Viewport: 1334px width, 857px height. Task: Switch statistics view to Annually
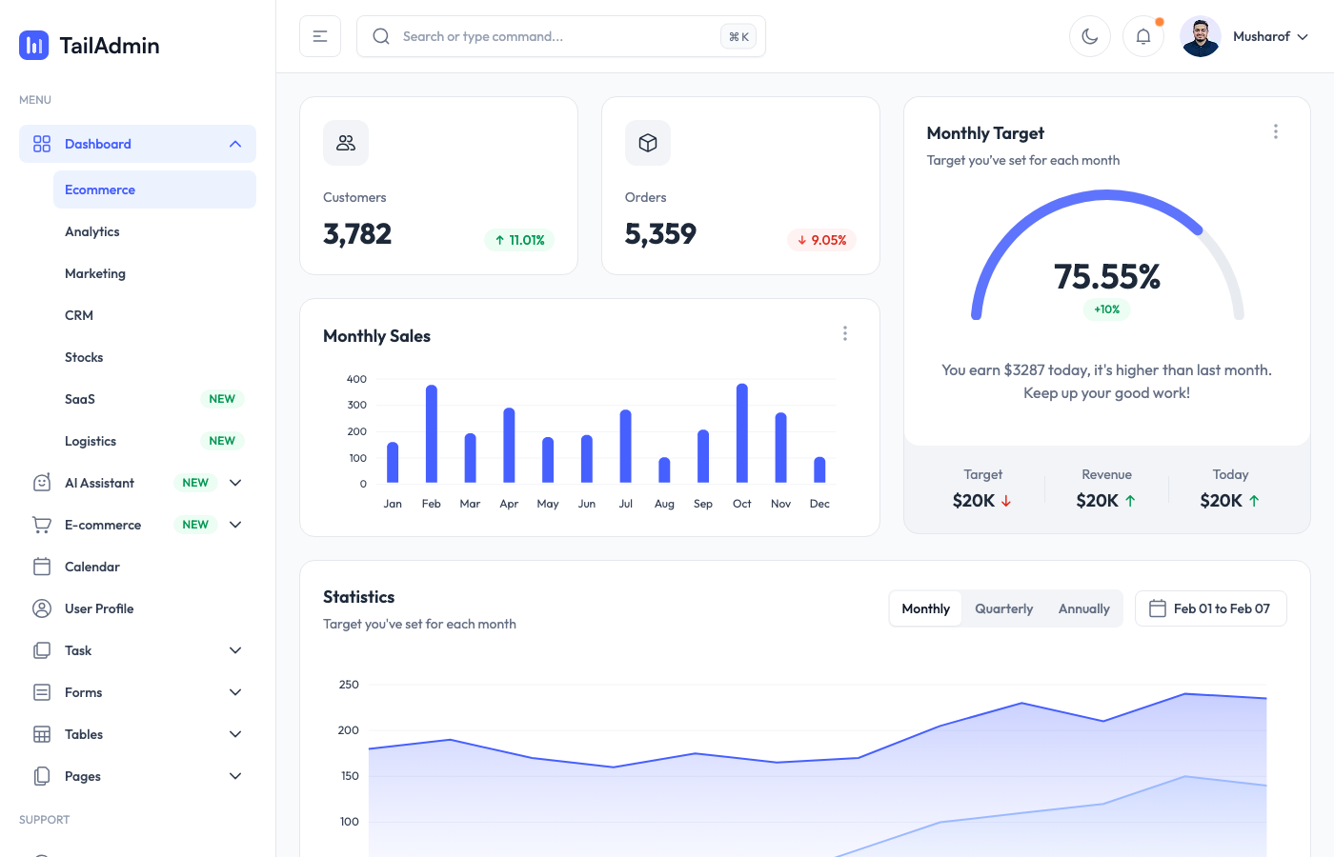(1083, 608)
